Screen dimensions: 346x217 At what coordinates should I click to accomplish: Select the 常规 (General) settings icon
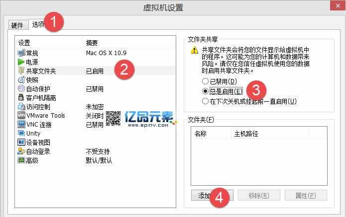click(x=21, y=53)
